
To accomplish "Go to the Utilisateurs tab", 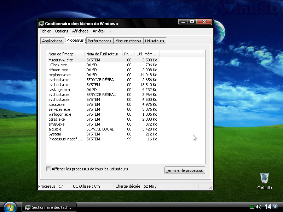I will pos(155,41).
